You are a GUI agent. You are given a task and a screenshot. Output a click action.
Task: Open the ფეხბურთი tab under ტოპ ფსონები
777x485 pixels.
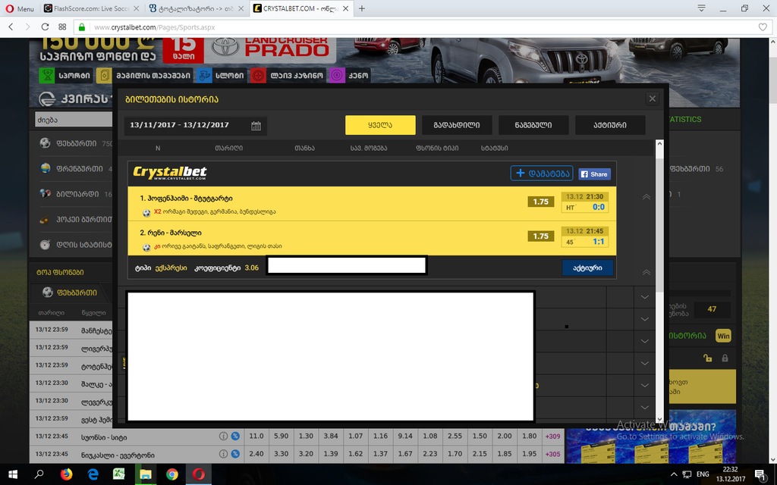tap(70, 293)
